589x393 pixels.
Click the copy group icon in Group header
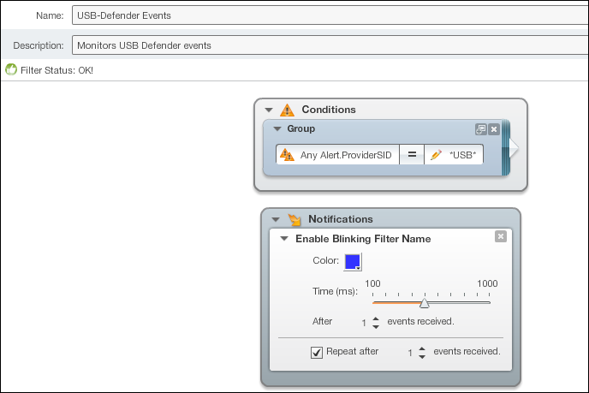(x=481, y=129)
